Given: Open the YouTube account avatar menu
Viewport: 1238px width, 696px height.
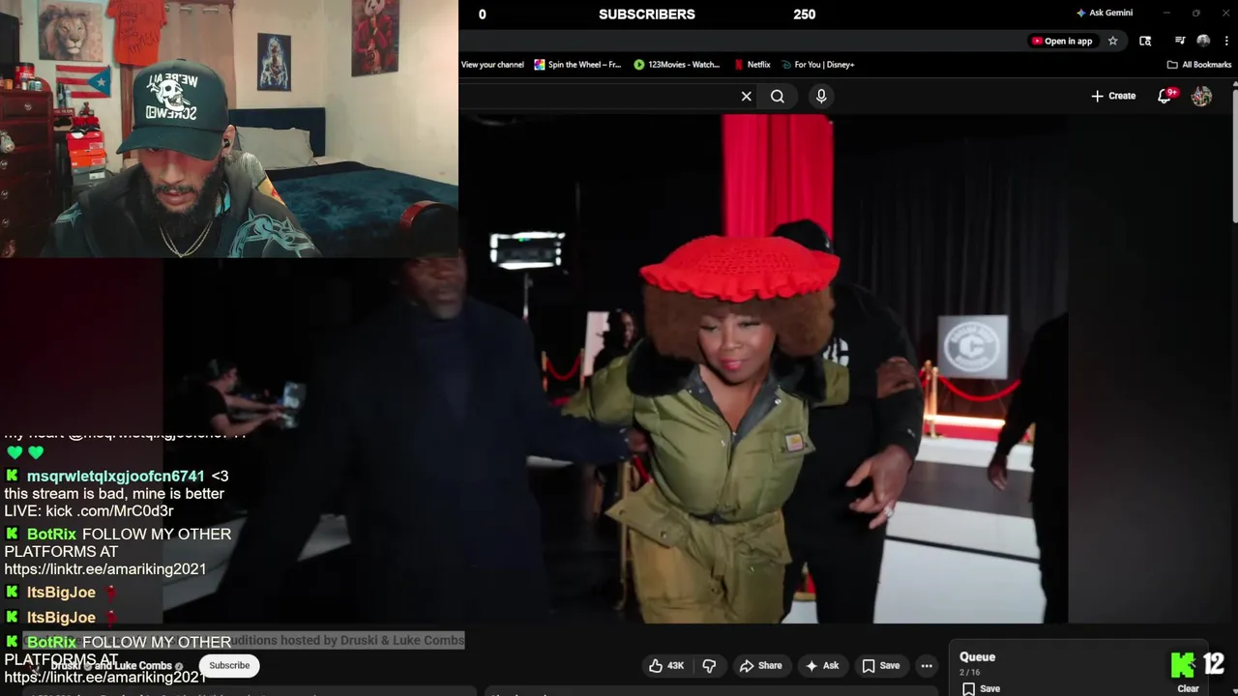Looking at the screenshot, I should tap(1201, 96).
